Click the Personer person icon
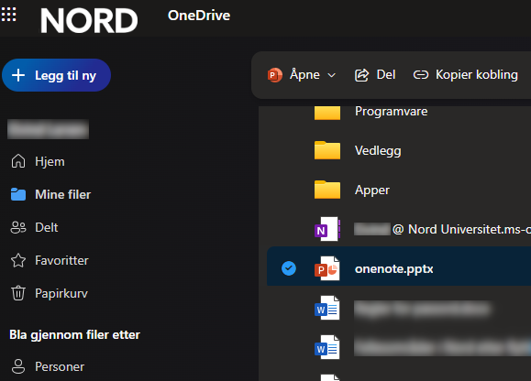Image resolution: width=531 pixels, height=381 pixels. click(x=18, y=366)
